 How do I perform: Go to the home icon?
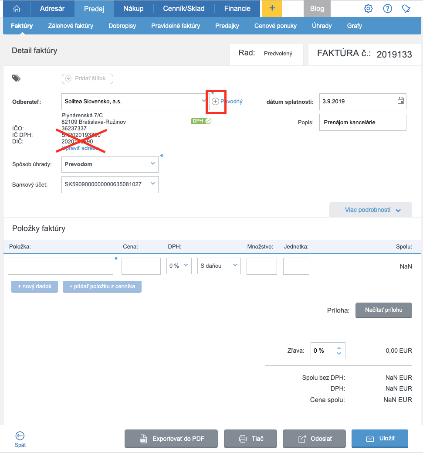[17, 9]
